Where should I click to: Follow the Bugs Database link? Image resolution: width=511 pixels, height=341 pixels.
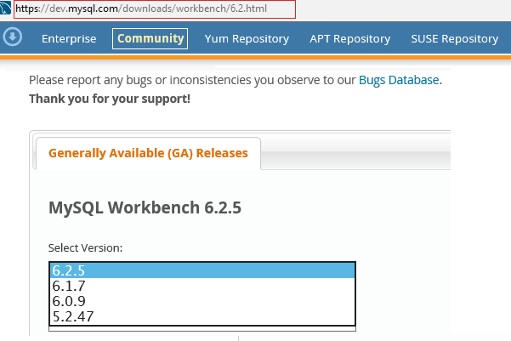399,80
